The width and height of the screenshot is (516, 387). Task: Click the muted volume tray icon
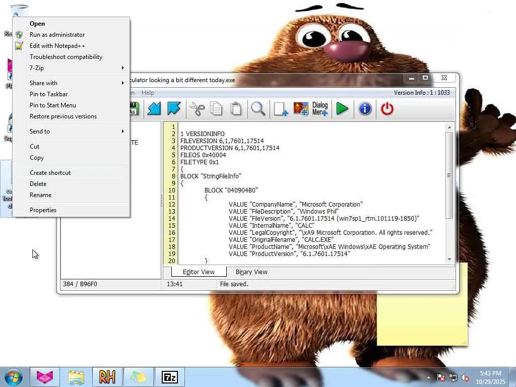(x=465, y=377)
